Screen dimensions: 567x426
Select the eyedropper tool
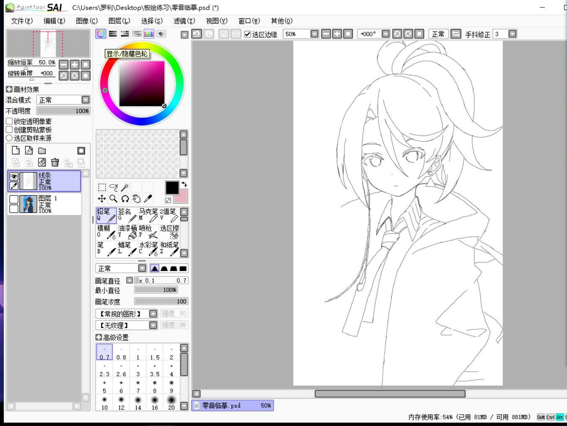[x=148, y=198]
